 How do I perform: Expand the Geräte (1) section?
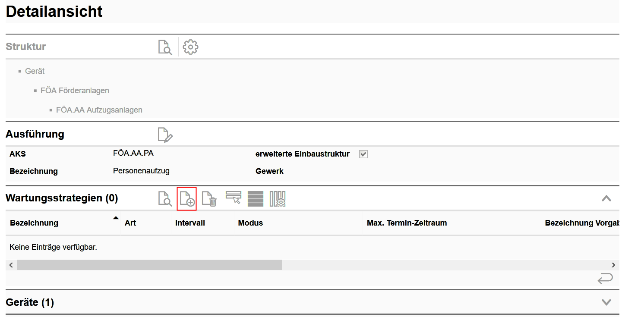pos(606,302)
